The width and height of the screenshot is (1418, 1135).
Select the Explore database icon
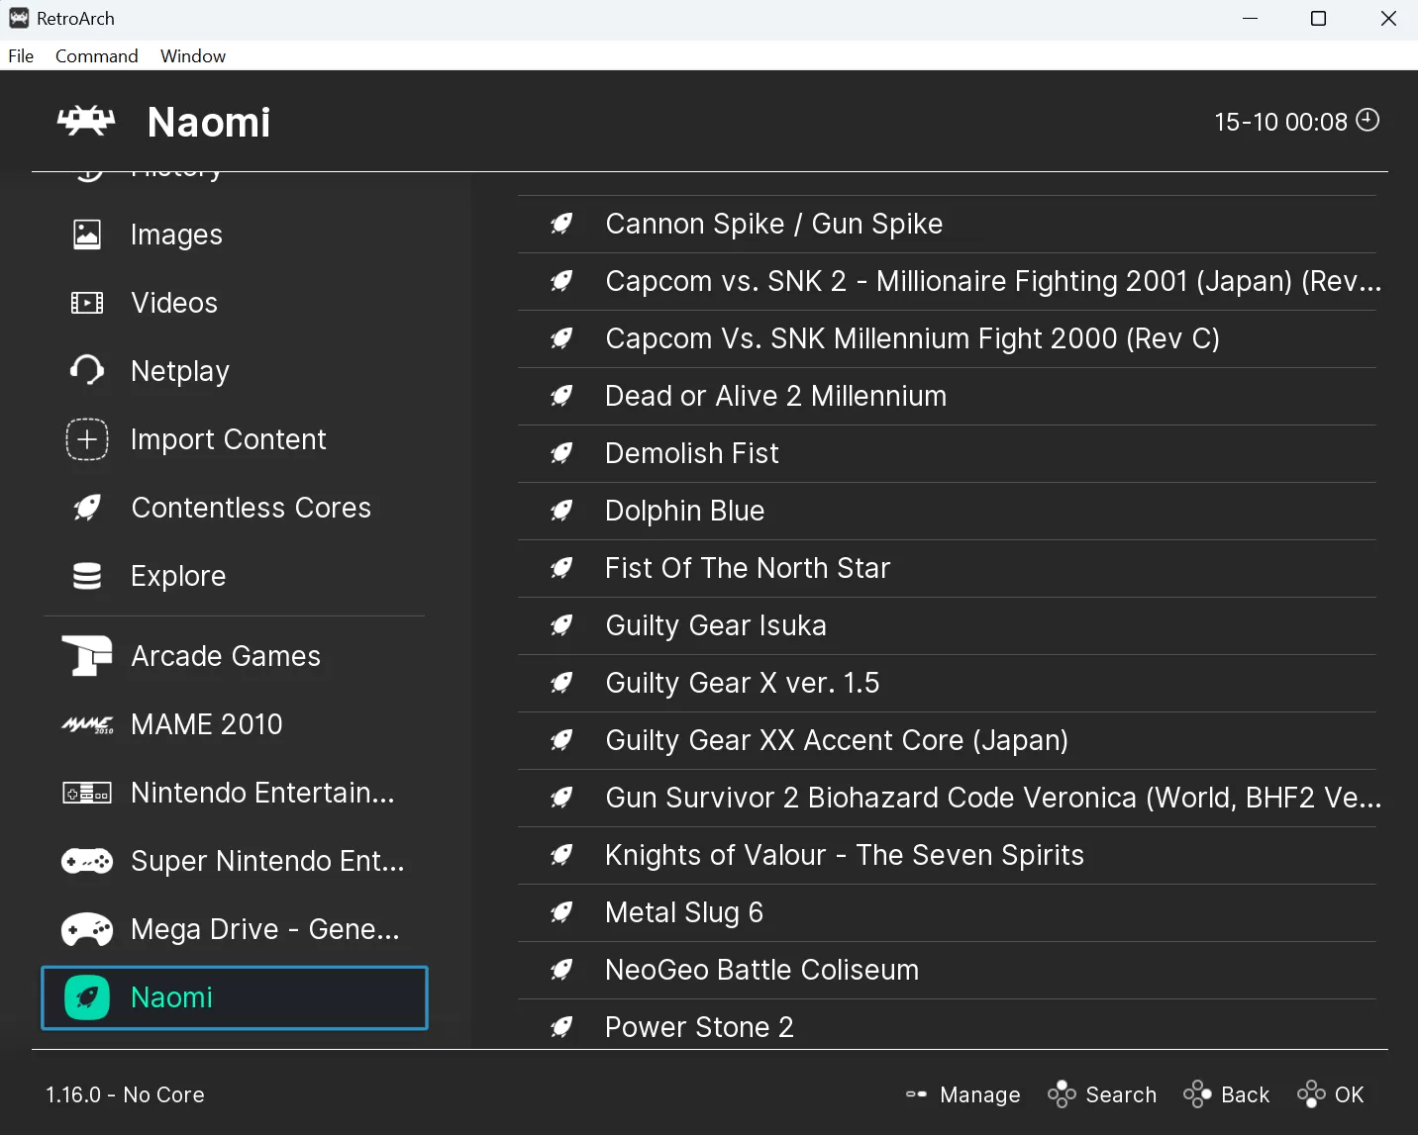pos(87,576)
